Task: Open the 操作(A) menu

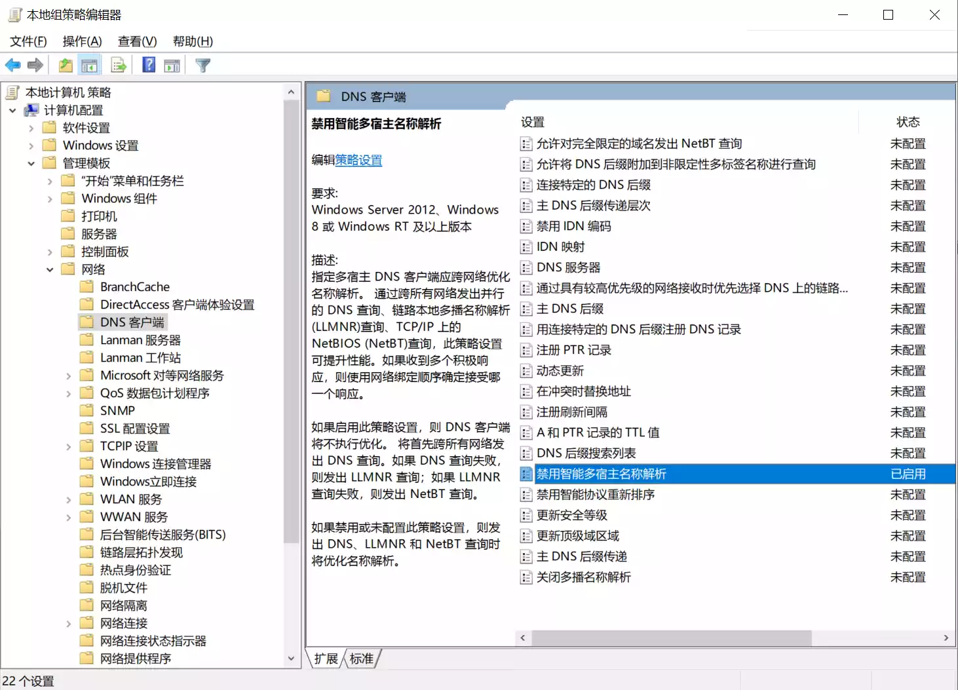Action: point(82,41)
